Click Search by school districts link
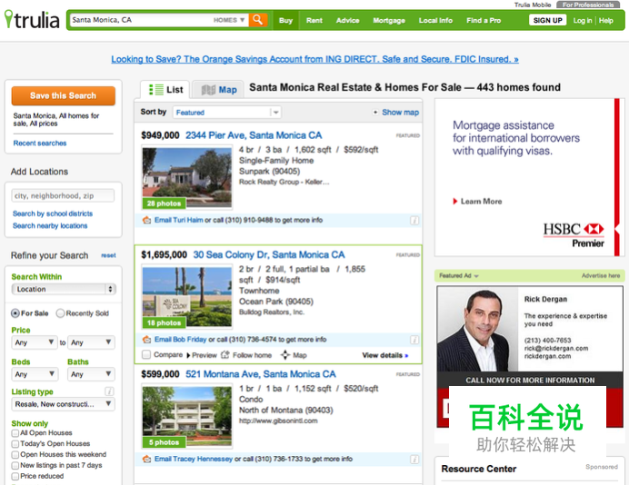The height and width of the screenshot is (485, 629). tap(53, 213)
